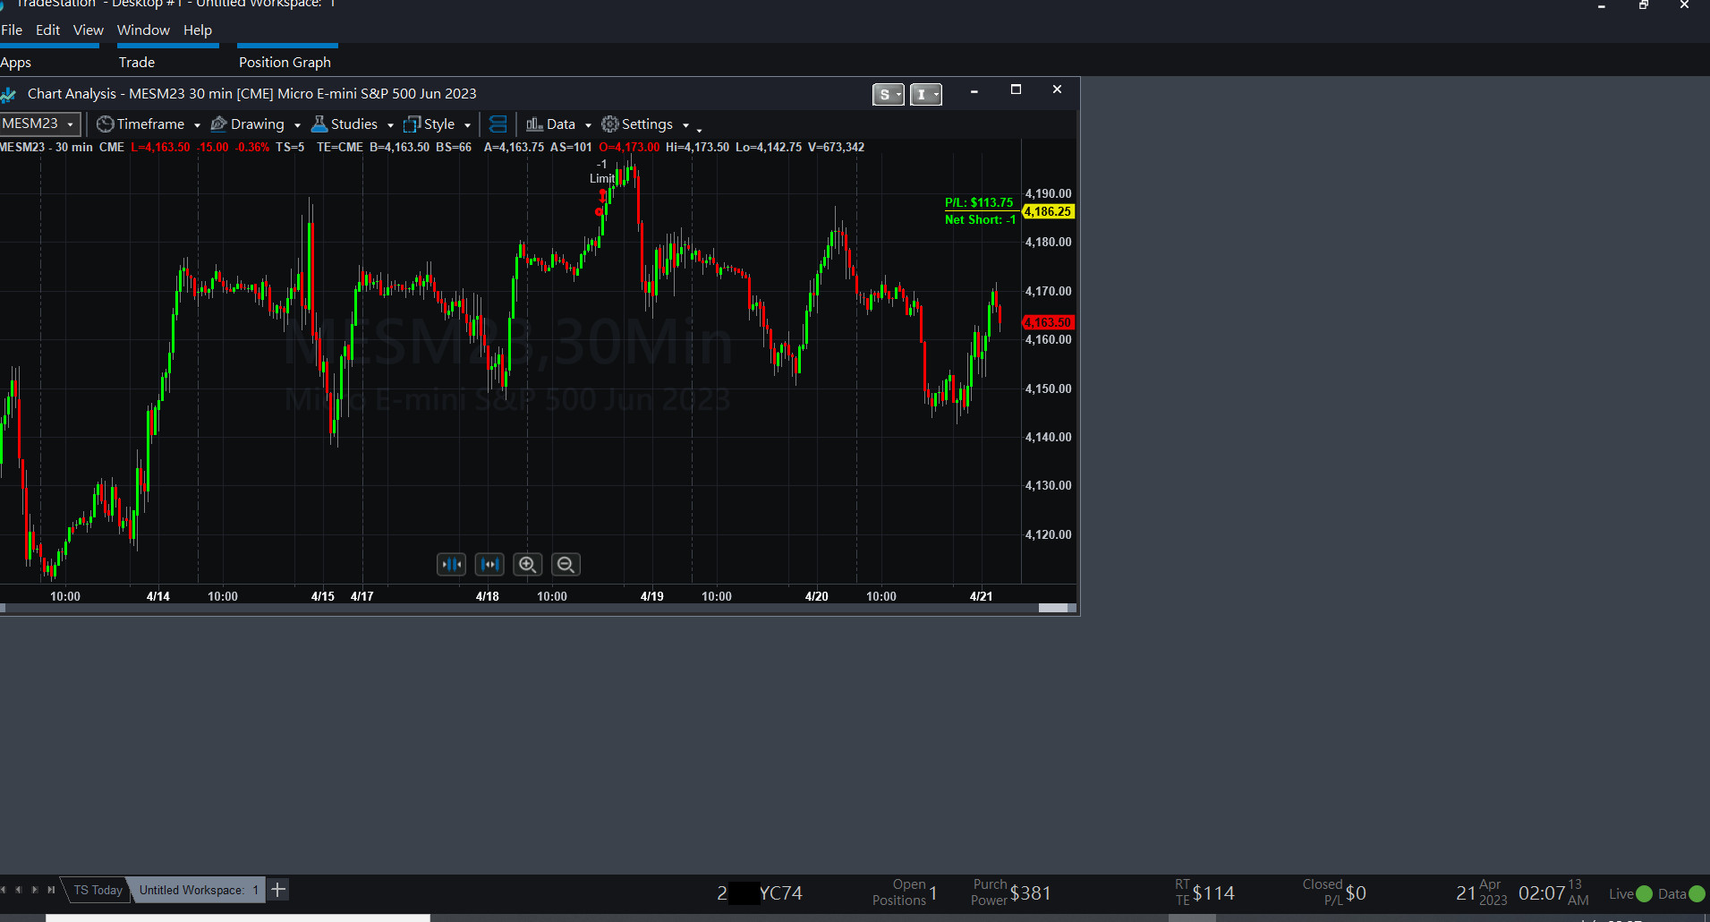This screenshot has height=922, width=1710.
Task: Click the Chart Analysis window icon
Action: click(9, 94)
